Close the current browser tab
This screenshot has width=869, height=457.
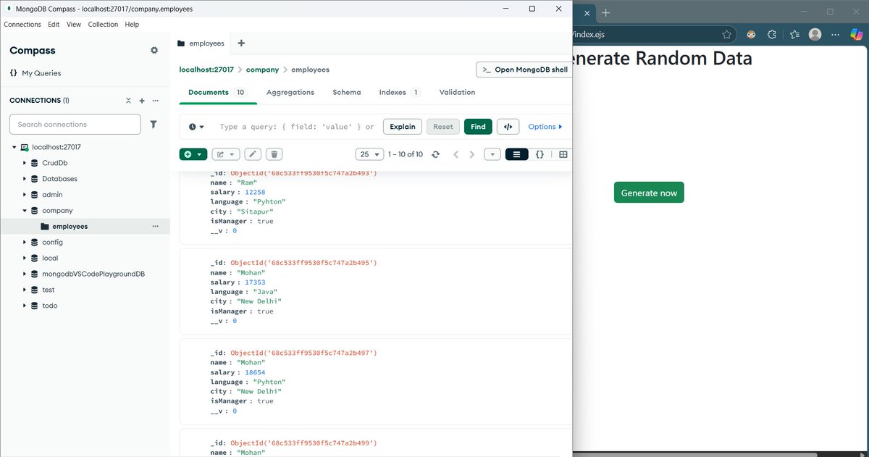[x=587, y=12]
